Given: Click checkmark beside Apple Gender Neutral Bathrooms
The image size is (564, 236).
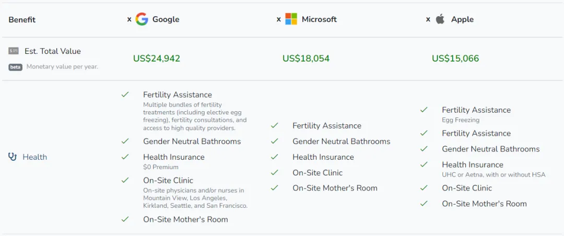Looking at the screenshot, I should [x=424, y=149].
